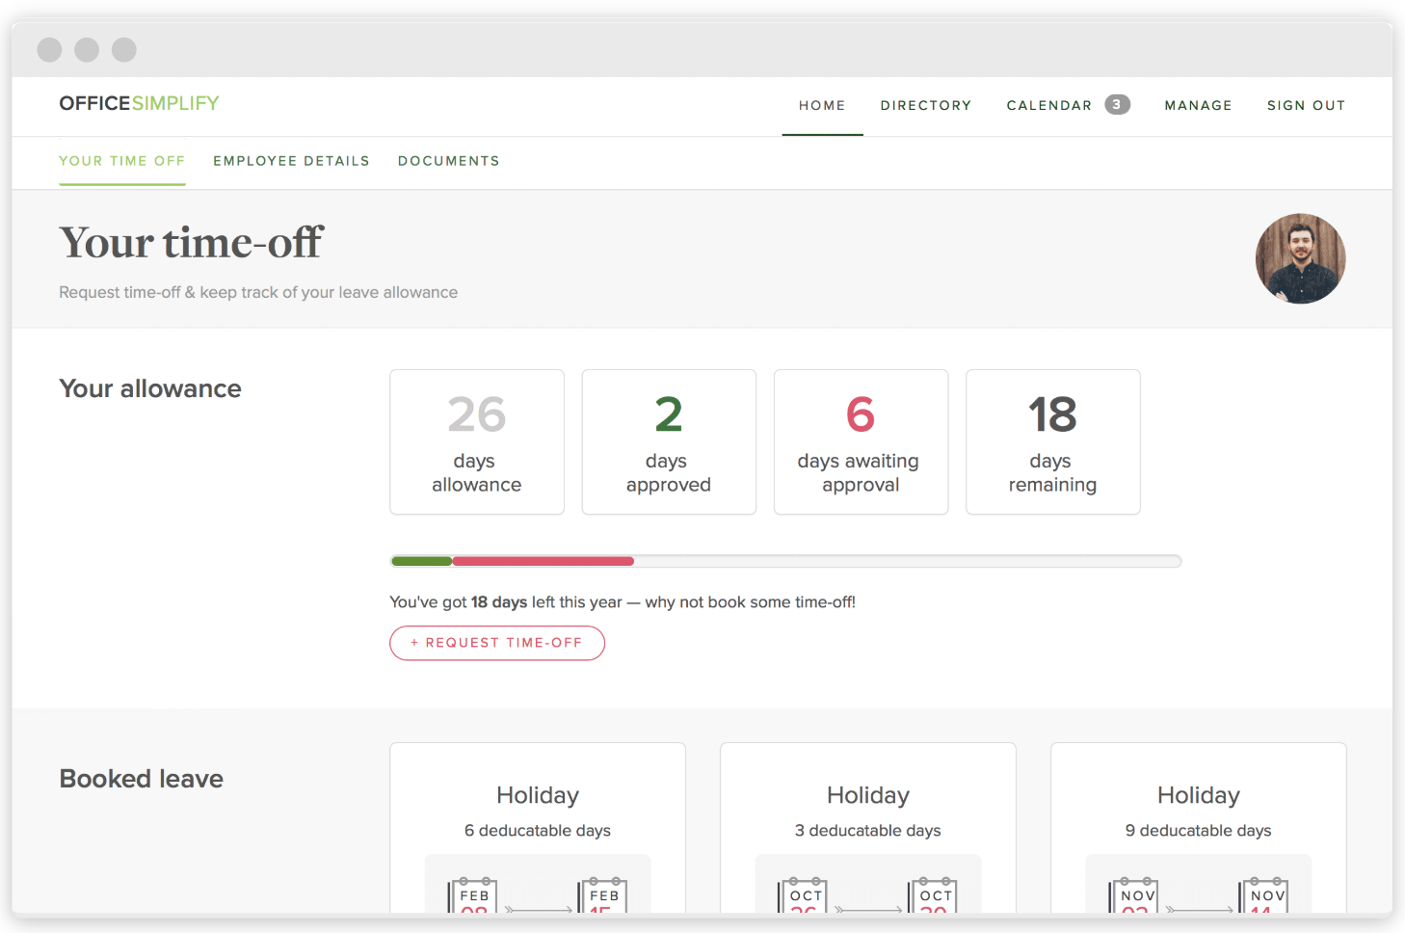The width and height of the screenshot is (1405, 933).
Task: Open the DIRECTORY page
Action: pos(925,105)
